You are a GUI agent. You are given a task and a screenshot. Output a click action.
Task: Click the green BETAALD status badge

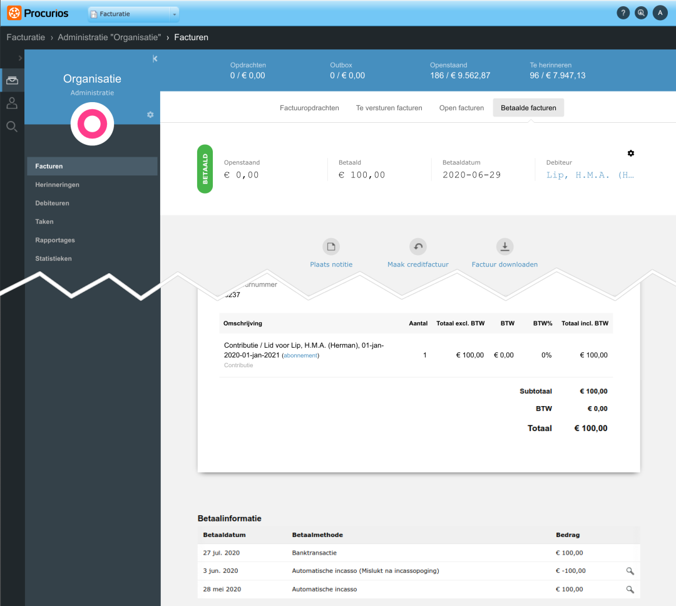click(x=205, y=169)
